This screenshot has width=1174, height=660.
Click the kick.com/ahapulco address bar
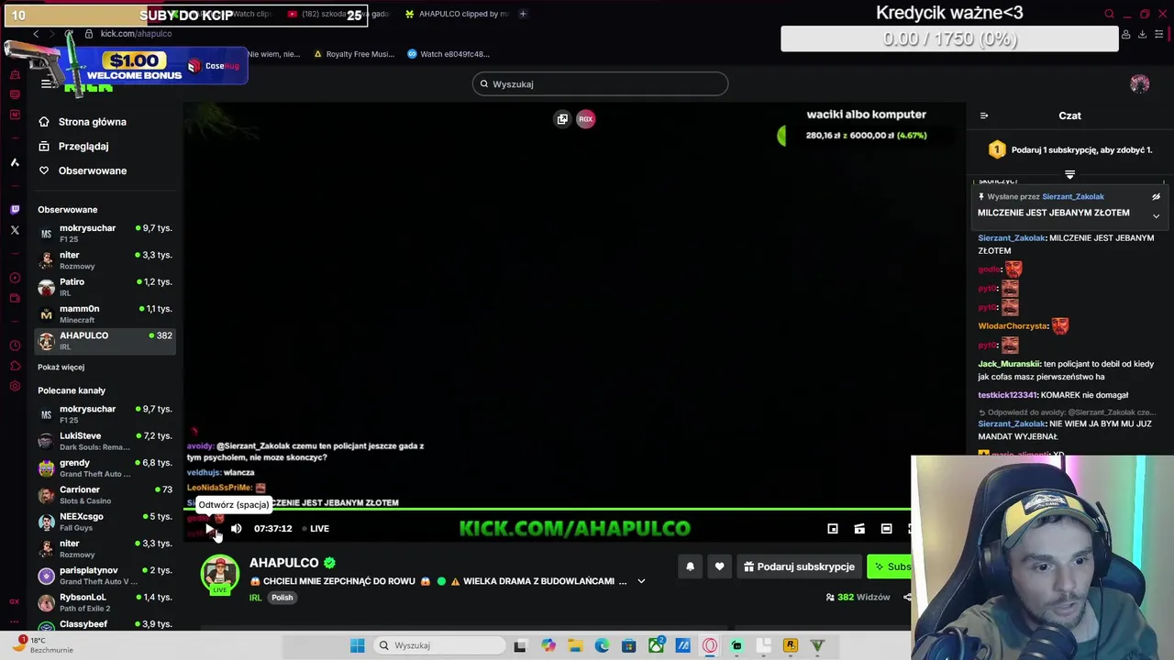click(x=136, y=34)
